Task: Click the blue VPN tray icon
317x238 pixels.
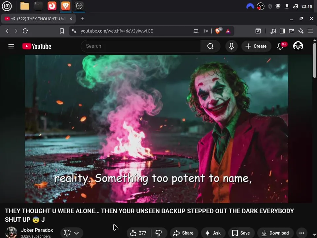Action: pos(250,6)
